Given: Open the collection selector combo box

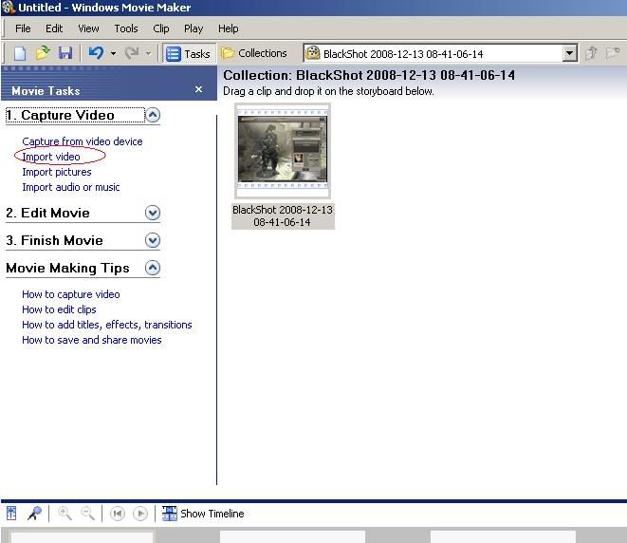Looking at the screenshot, I should (441, 53).
